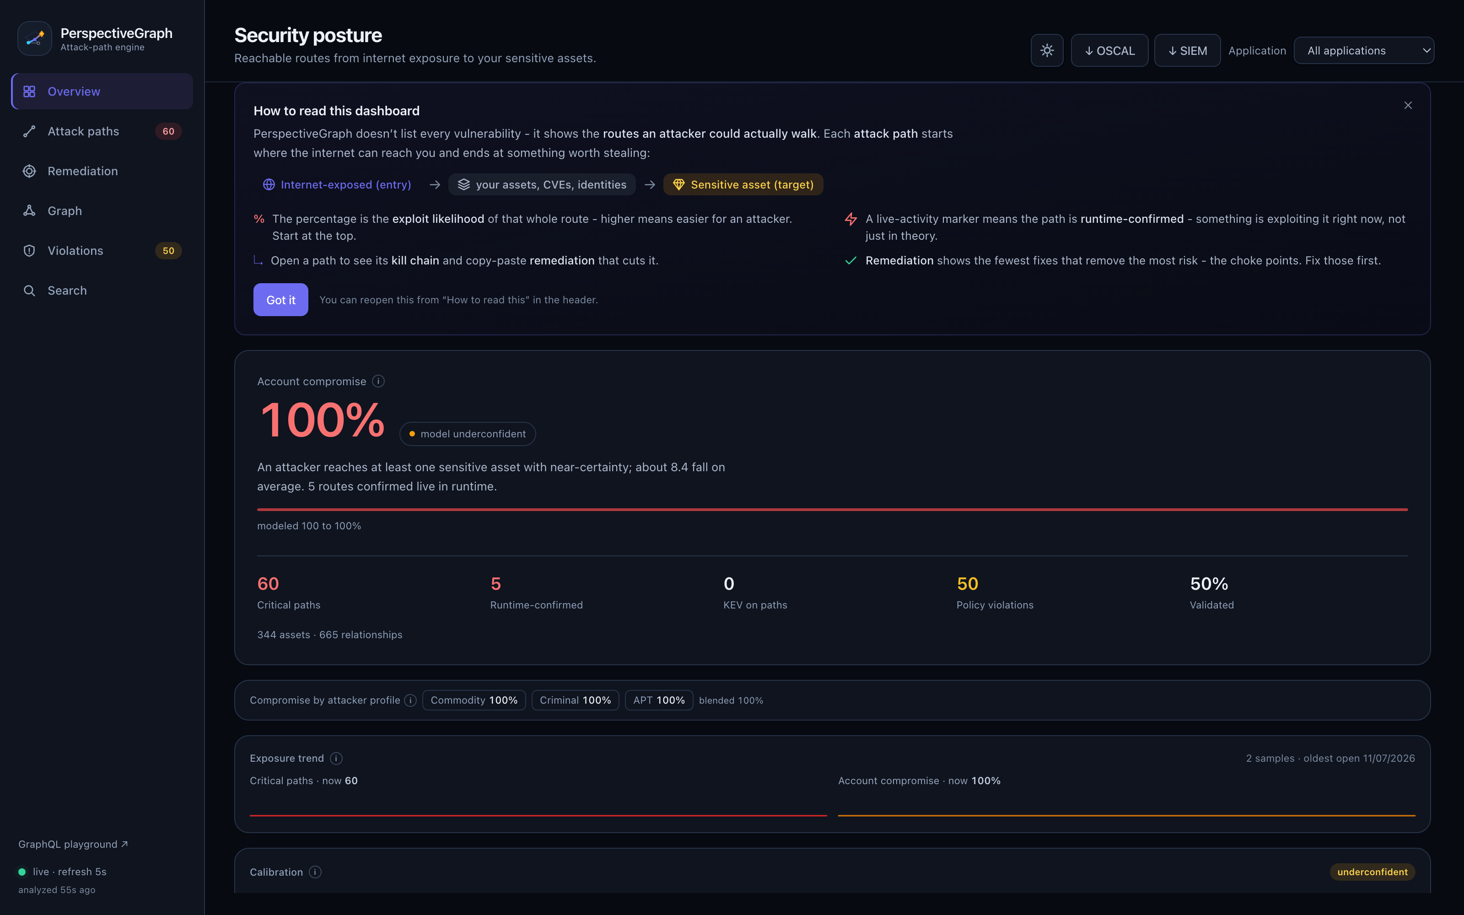Viewport: 1464px width, 915px height.
Task: Click the 50 Policy violations stat
Action: (x=995, y=592)
